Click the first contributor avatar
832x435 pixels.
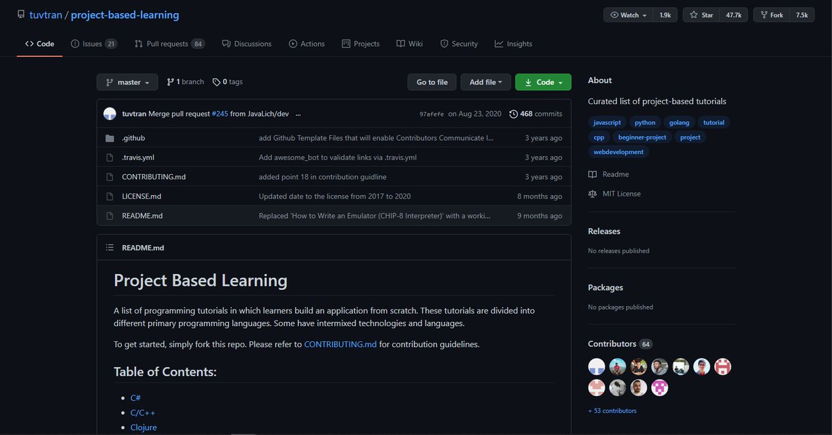click(x=596, y=366)
